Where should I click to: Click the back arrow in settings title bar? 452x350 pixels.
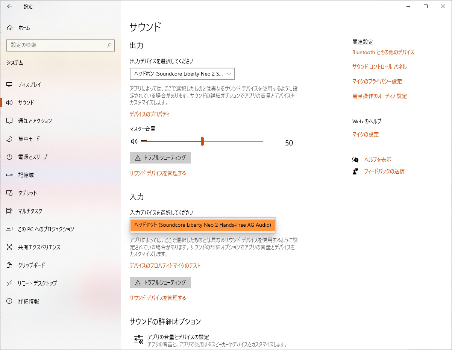pos(9,6)
